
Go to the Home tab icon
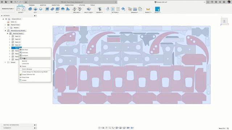click(x=26, y=2)
